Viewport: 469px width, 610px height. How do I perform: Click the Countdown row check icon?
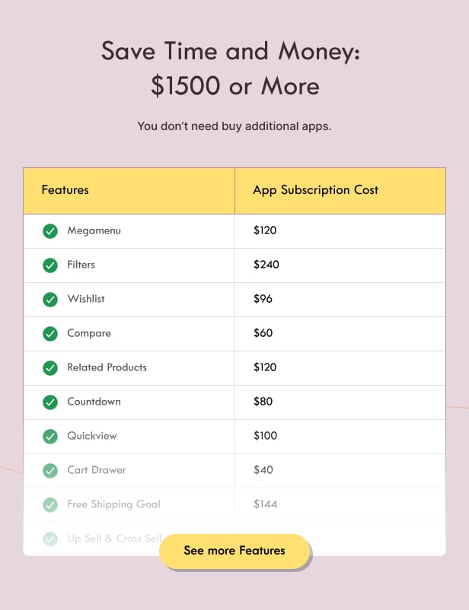click(x=49, y=402)
